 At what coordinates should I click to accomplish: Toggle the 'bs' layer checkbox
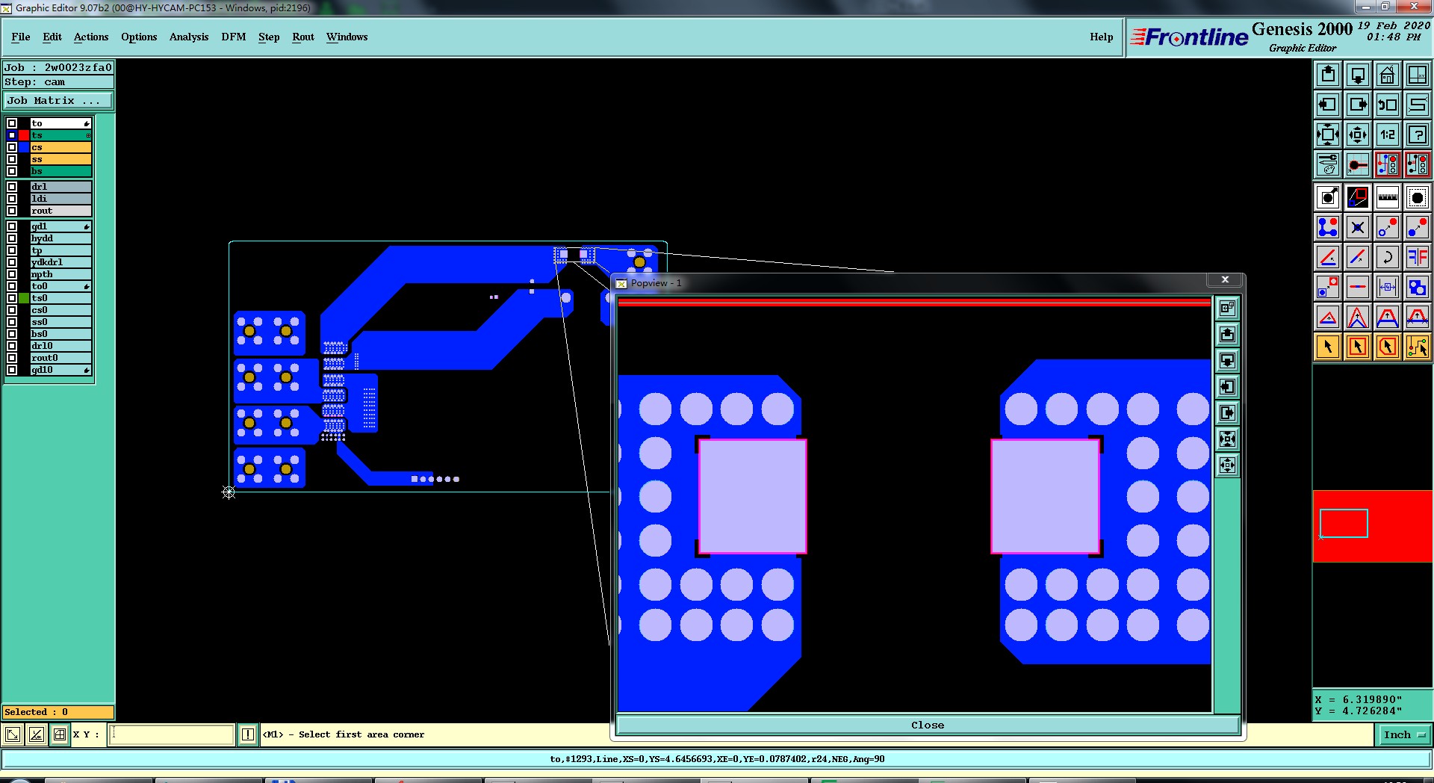(12, 171)
